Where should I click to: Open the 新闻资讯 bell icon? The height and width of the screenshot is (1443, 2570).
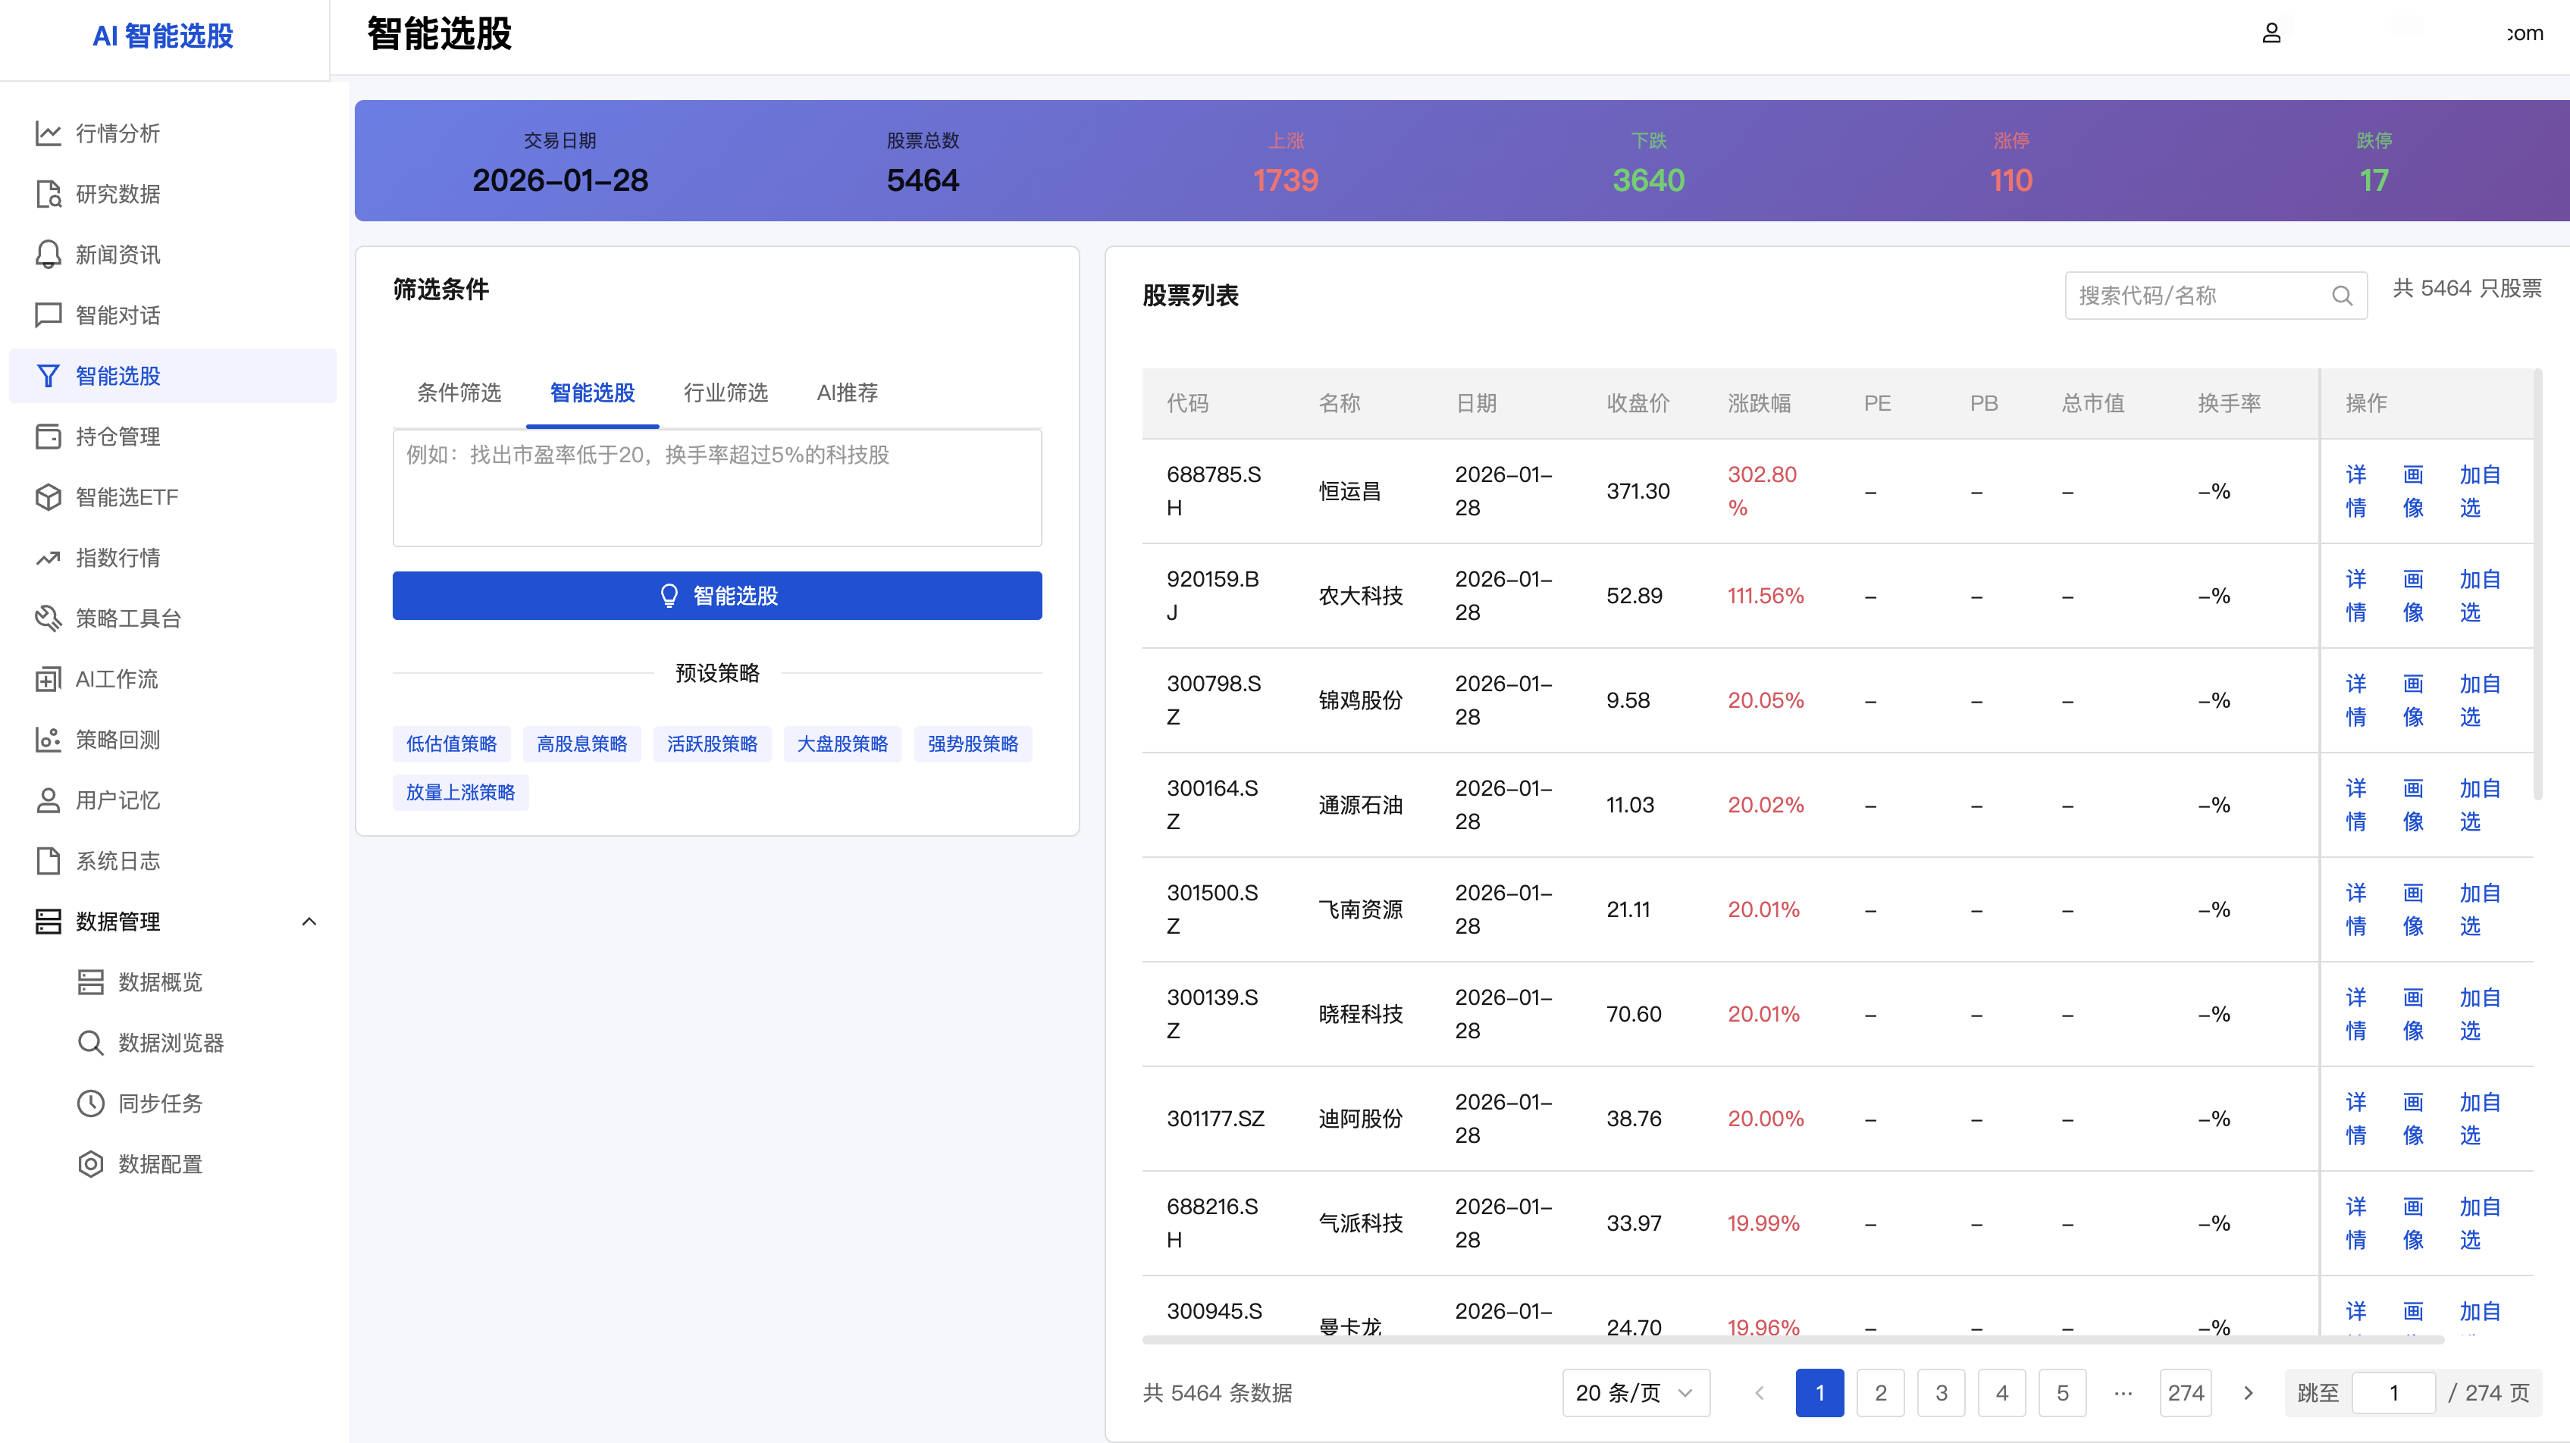pos(48,255)
